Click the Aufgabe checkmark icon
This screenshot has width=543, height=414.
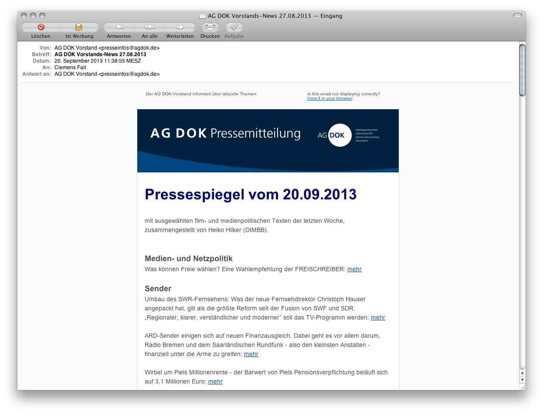234,27
